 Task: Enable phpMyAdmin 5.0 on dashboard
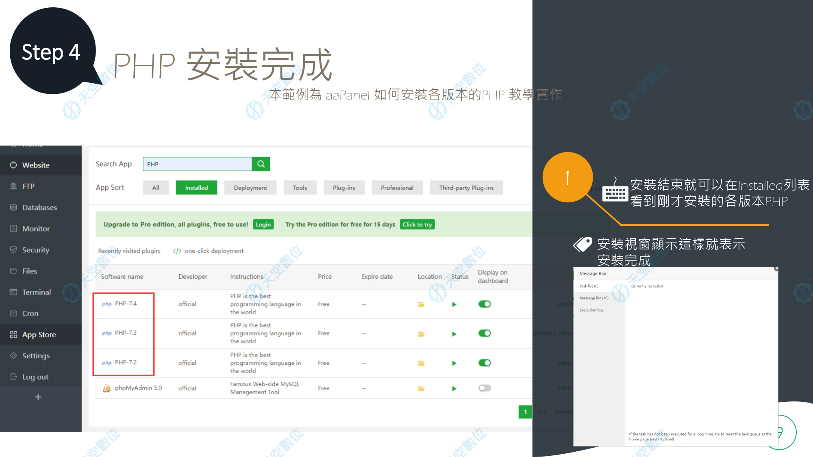click(x=484, y=388)
